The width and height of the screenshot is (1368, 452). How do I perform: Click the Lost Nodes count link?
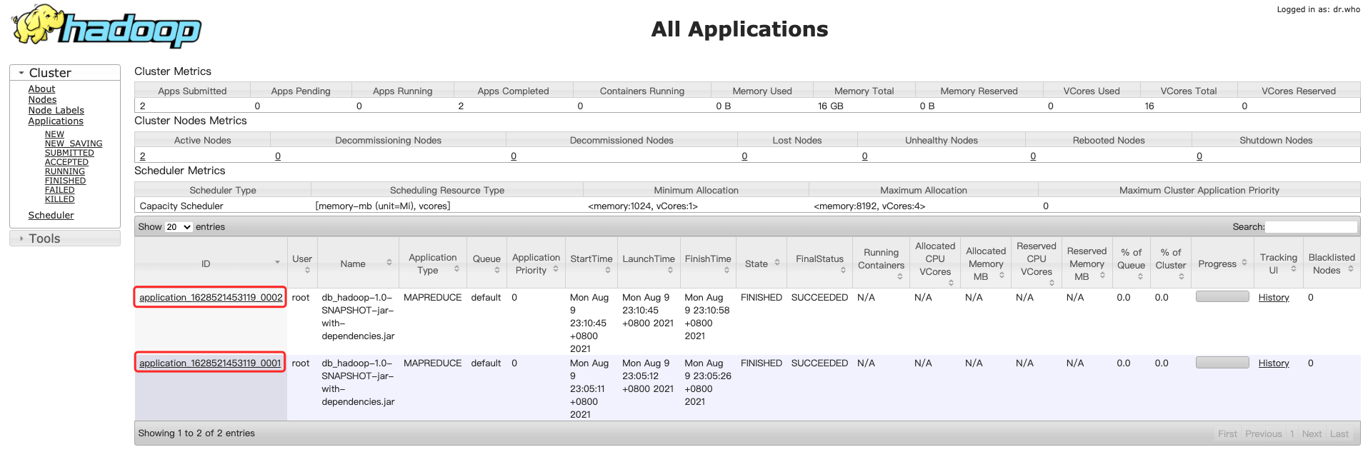click(x=744, y=156)
